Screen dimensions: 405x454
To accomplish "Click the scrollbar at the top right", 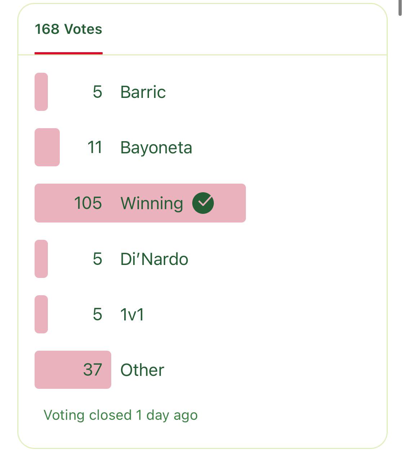I will [400, 7].
